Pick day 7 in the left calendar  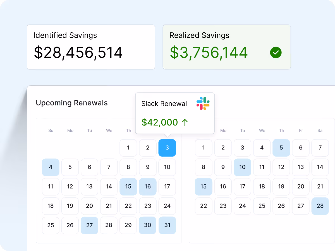(x=109, y=167)
